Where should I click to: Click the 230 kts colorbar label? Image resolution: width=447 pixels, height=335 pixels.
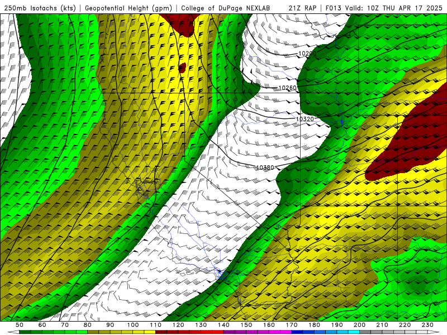(427, 325)
